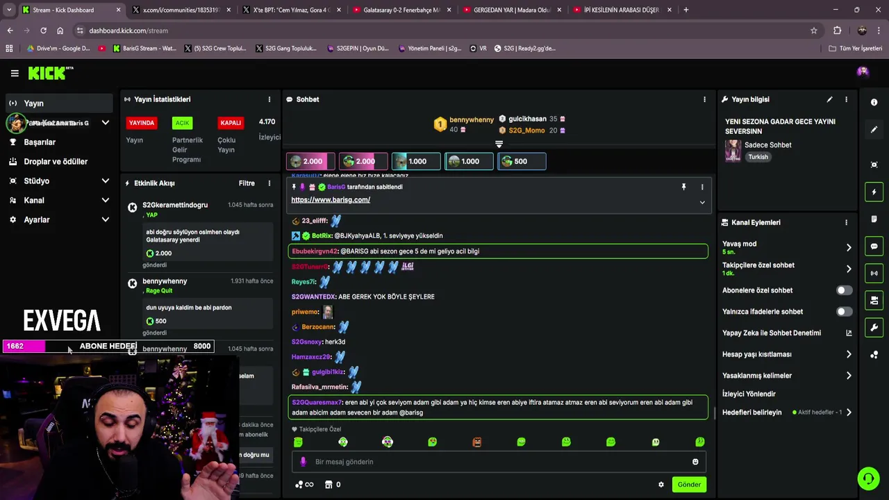The image size is (889, 500).
Task: Click the three-dots cluster icon in right sidebar
Action: [874, 354]
